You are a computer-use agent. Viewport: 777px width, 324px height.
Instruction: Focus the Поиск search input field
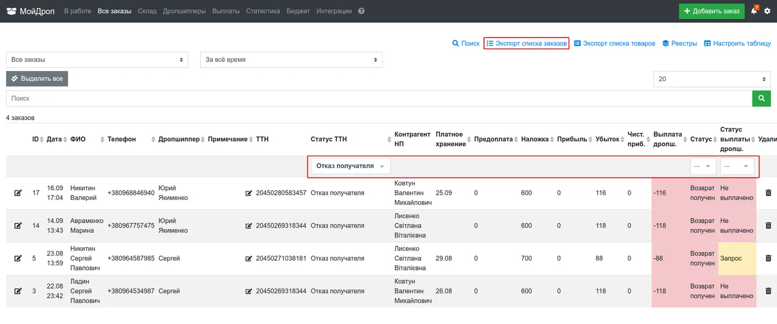pos(379,99)
